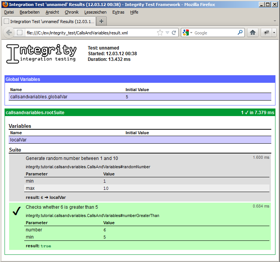
Task: Click the page identity icon in the URL bar
Action: [20, 33]
